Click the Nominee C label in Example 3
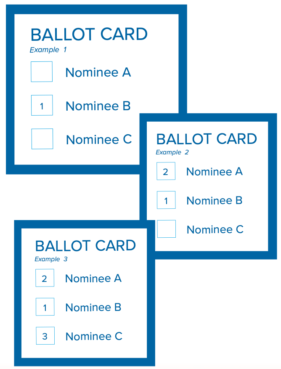The height and width of the screenshot is (369, 281). click(94, 336)
